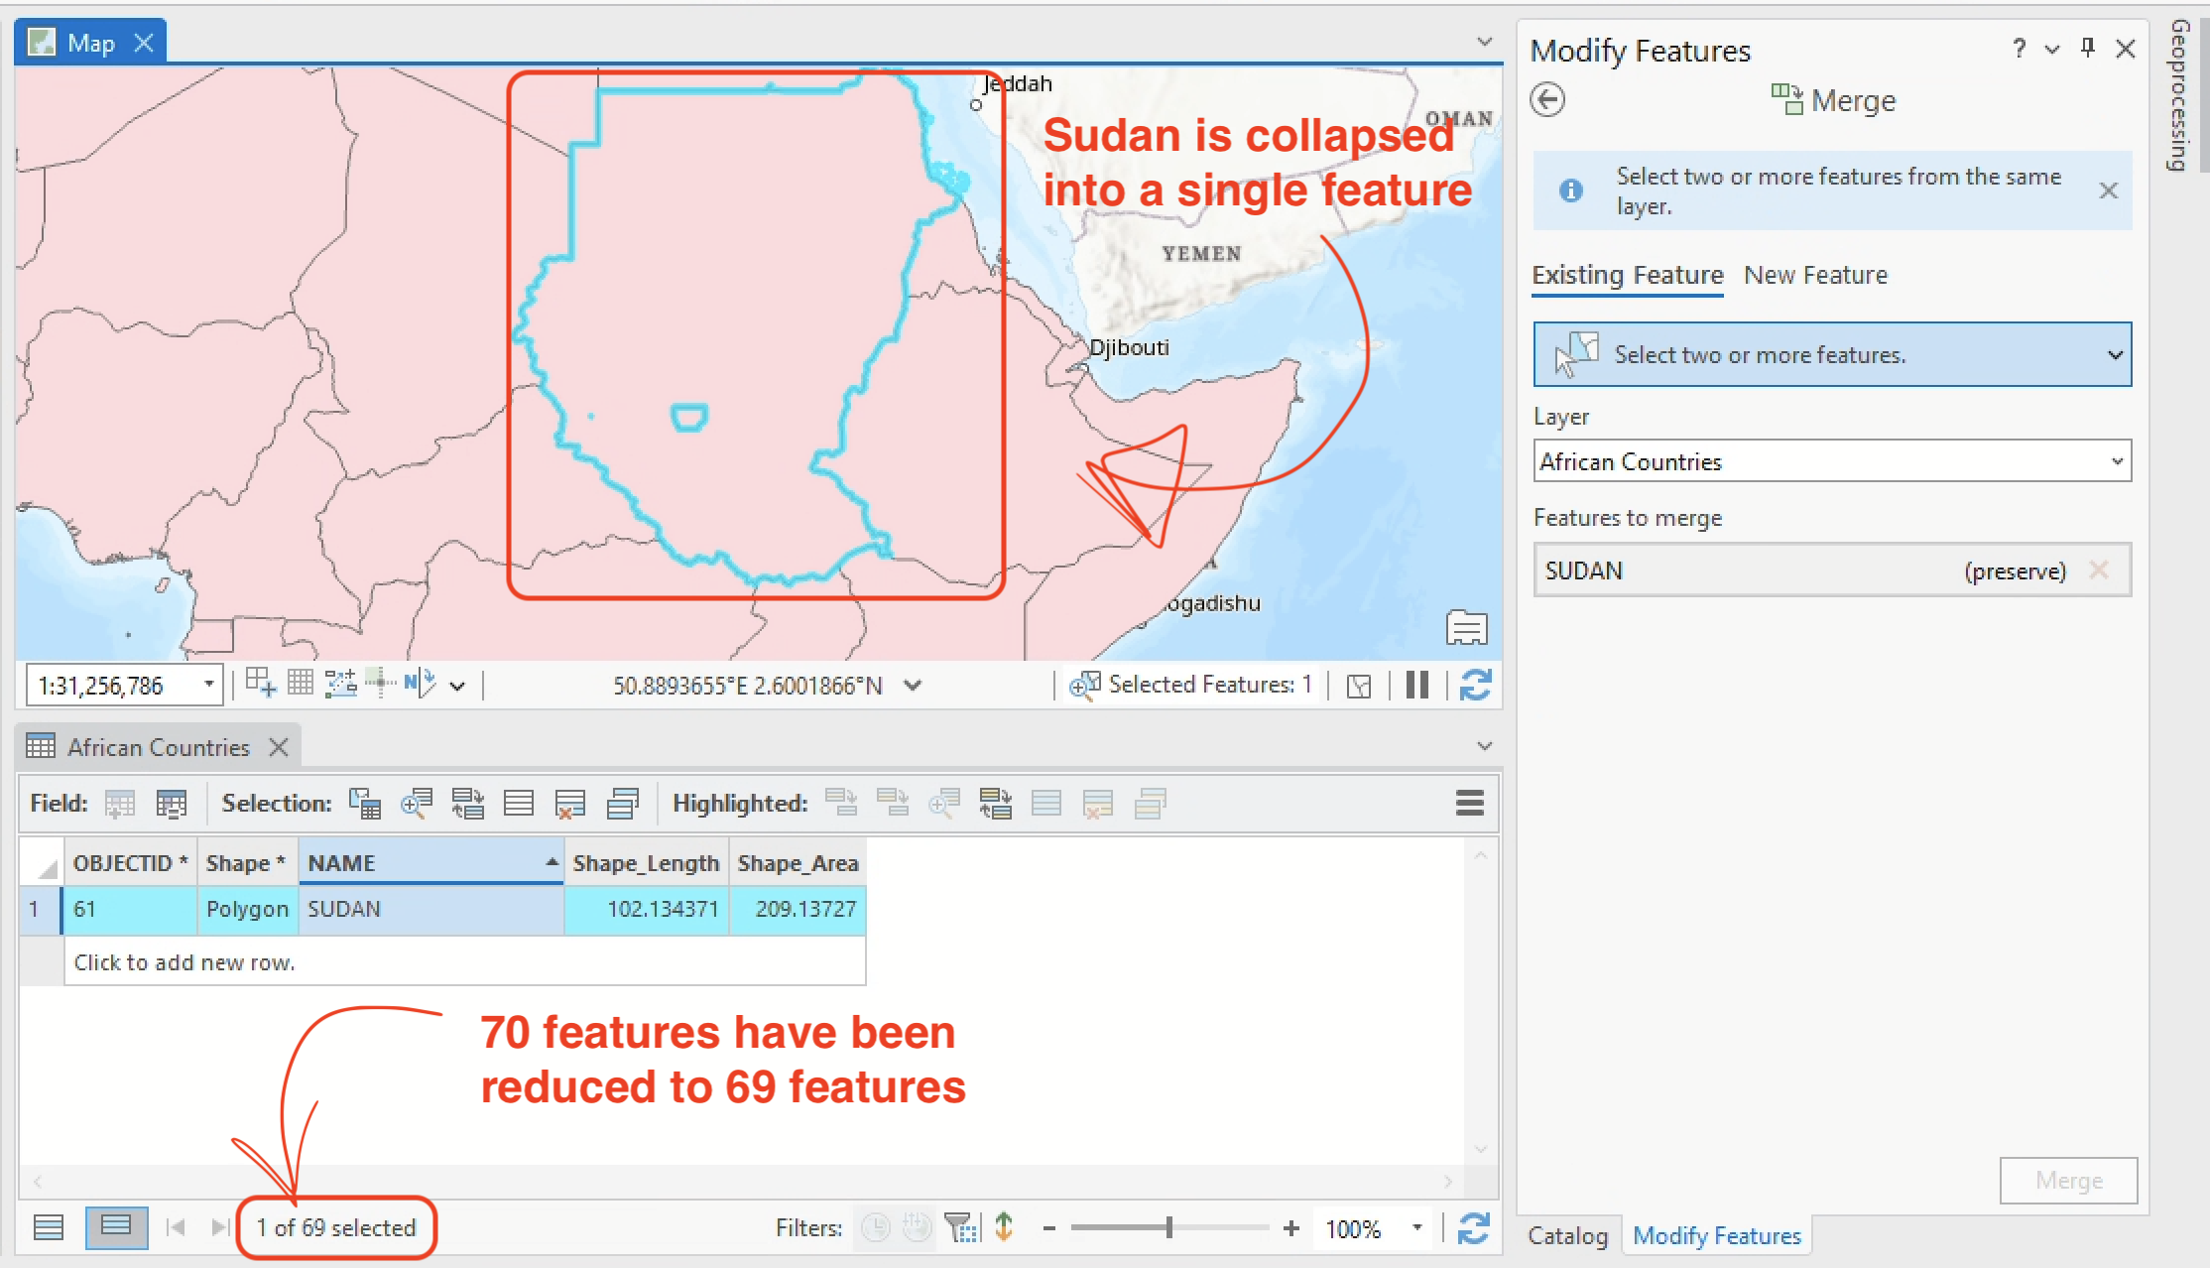Expand the Select two or more features dropdown

(2115, 354)
